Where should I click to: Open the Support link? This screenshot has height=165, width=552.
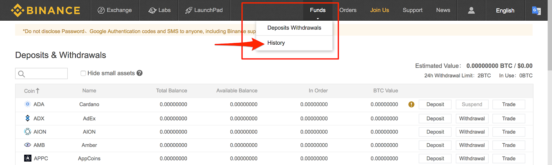point(413,10)
